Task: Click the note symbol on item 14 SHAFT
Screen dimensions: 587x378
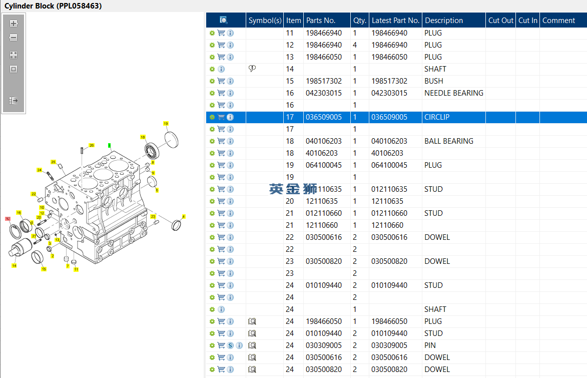Action: 252,69
